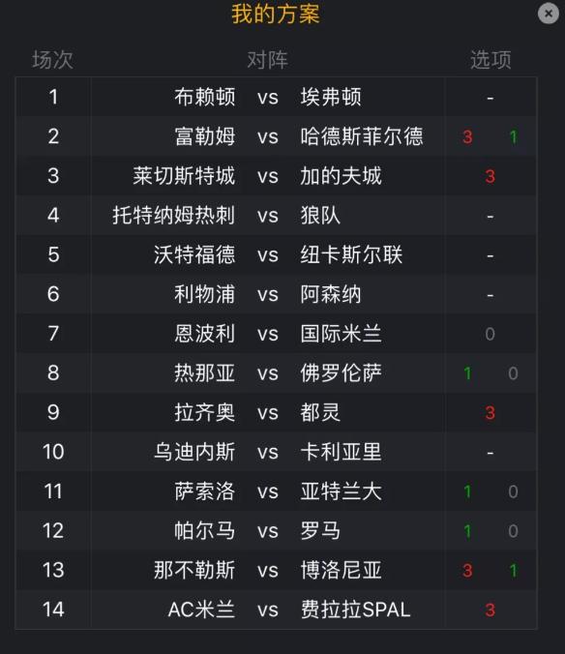565x654 pixels.
Task: Select green 1 for 那不勒斯 vs 博洛尼亚
Action: click(x=514, y=571)
